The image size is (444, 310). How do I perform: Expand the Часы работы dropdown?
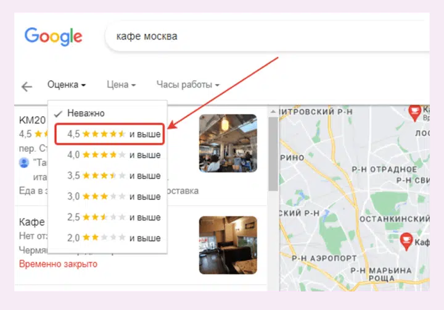coord(188,85)
